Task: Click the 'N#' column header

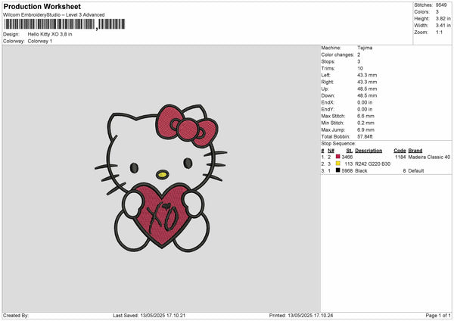Action: tap(331, 151)
